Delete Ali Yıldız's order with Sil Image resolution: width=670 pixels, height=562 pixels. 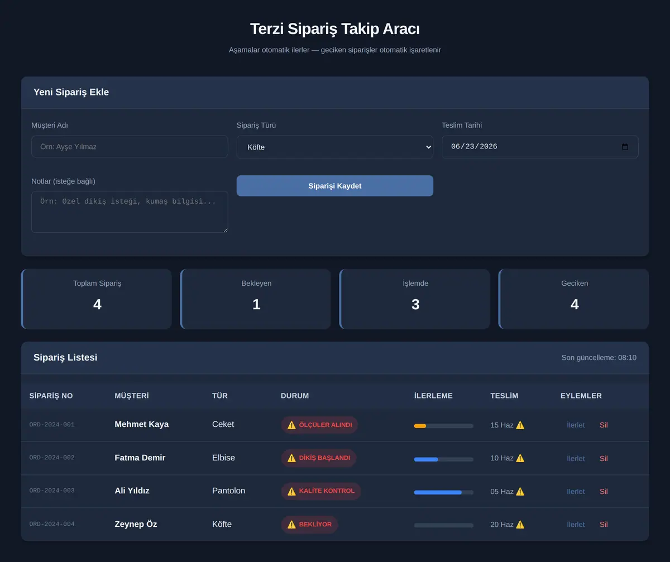(x=604, y=491)
